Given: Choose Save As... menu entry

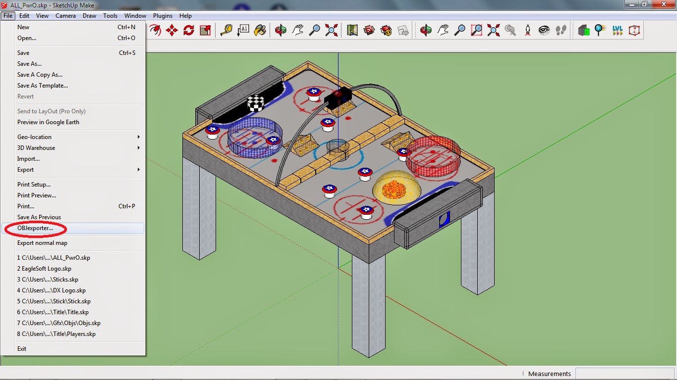Looking at the screenshot, I should pyautogui.click(x=73, y=64).
